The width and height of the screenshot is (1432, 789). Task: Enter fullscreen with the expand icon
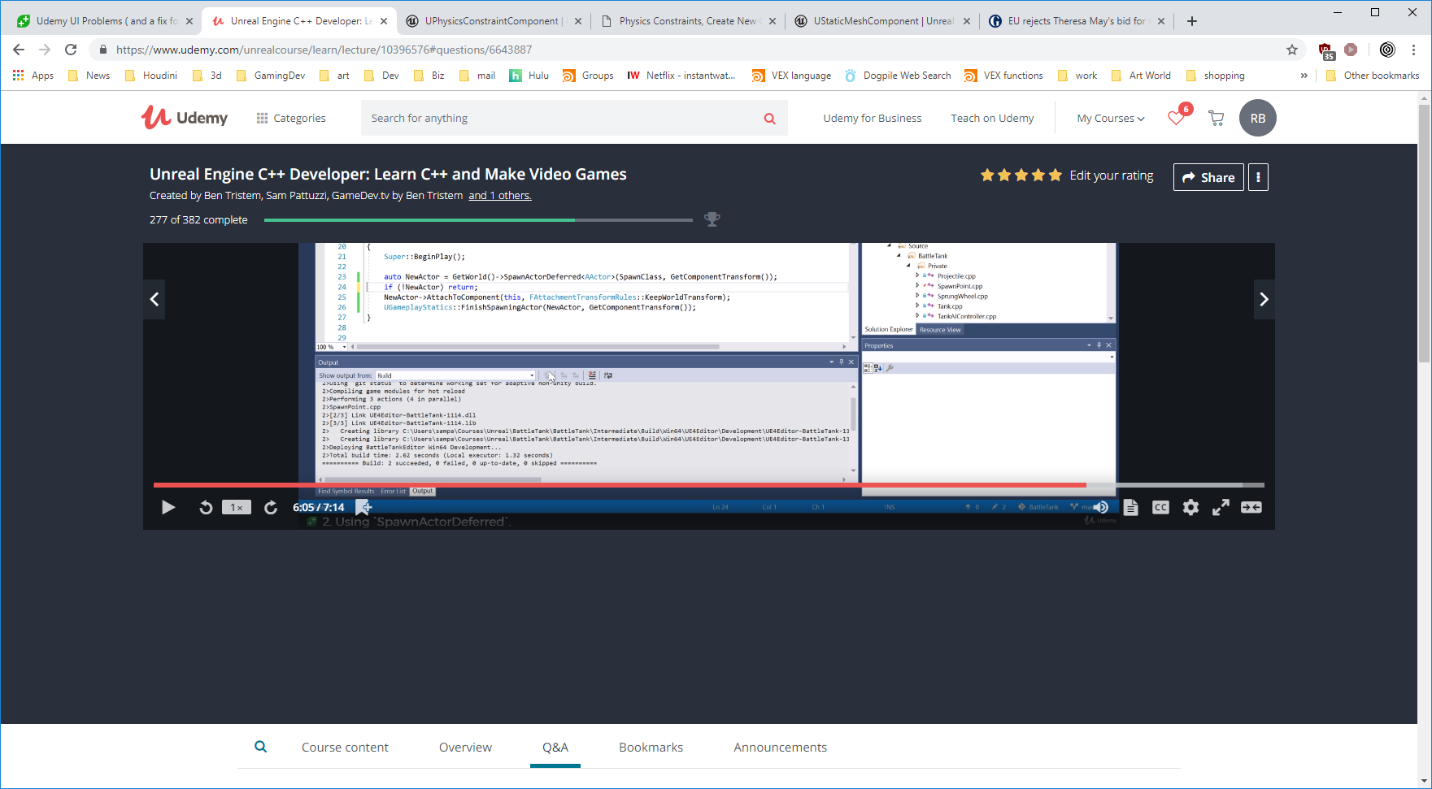(x=1221, y=507)
